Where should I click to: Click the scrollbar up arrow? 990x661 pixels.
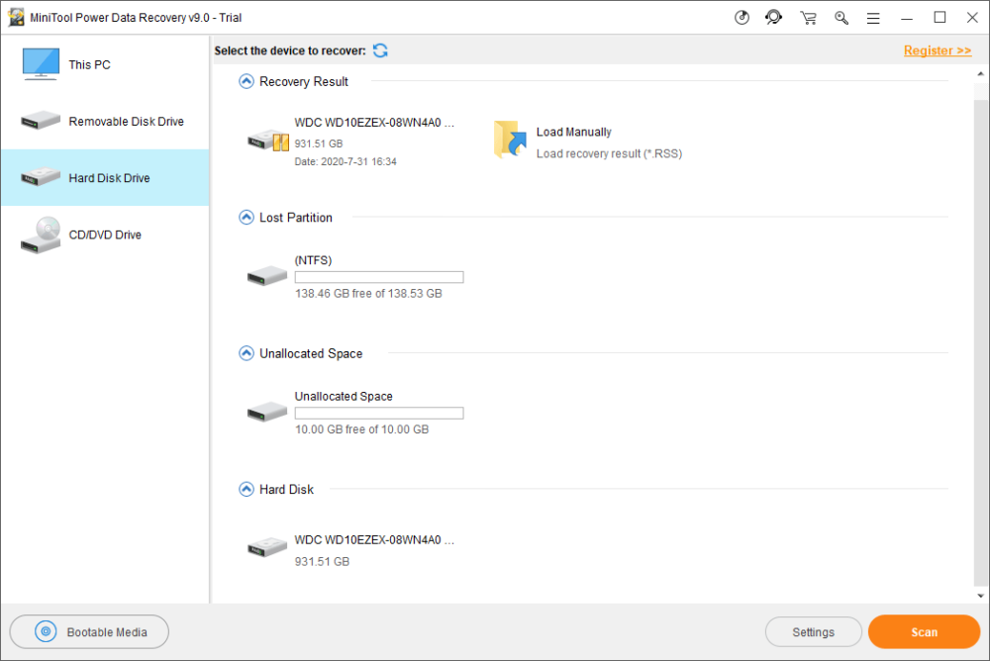(x=980, y=73)
